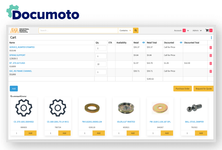Open the FW .510X 2.15X.187 SPL link

click(160, 122)
